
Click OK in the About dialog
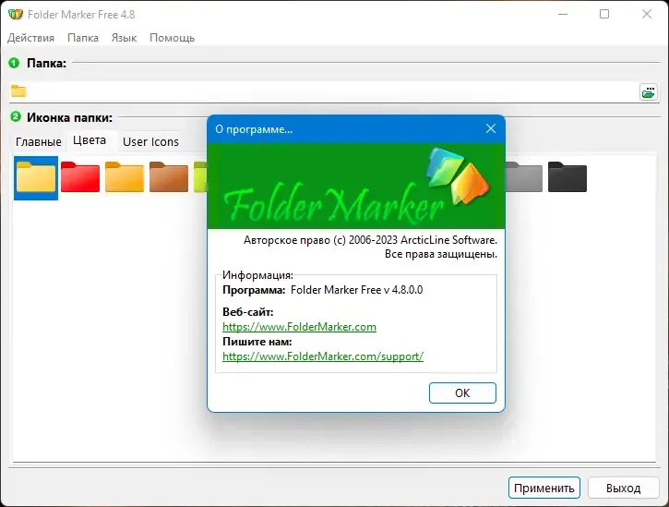pyautogui.click(x=462, y=393)
